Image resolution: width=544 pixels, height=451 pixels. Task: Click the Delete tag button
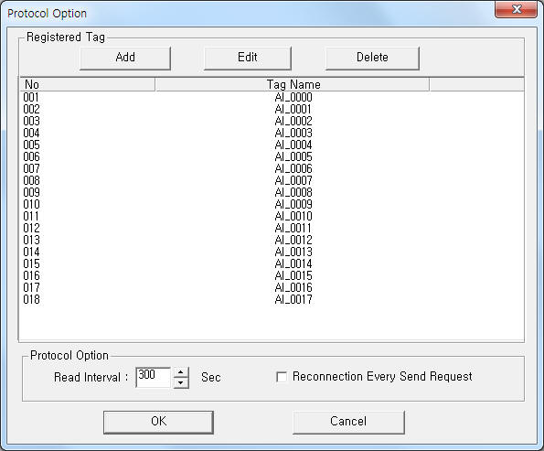point(372,58)
